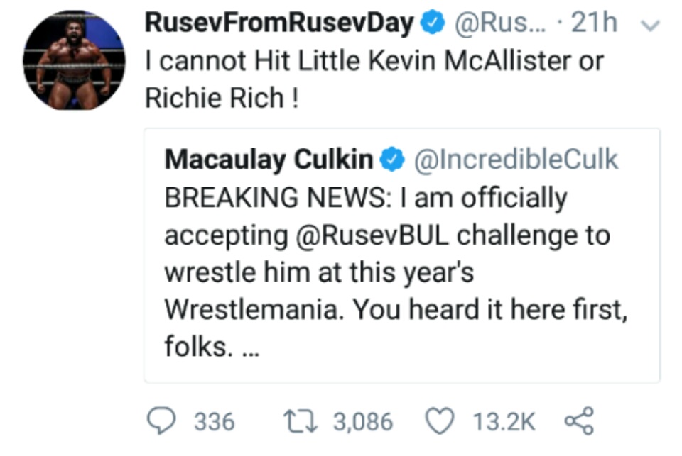682x456 pixels.
Task: Click the 336 replies count
Action: pos(215,422)
